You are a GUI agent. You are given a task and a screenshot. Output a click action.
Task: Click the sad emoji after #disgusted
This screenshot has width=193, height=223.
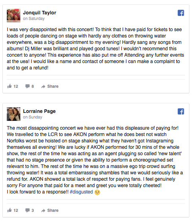pos(97,192)
